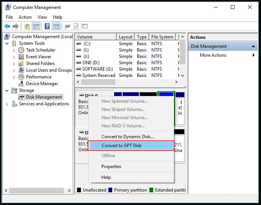Toggle Show/Hide Console Tree toolbar icon
This screenshot has width=261, height=205.
point(36,26)
